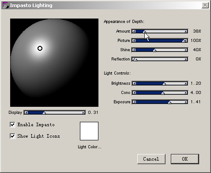Increase Reflection with its right arrow

[x=186, y=59]
